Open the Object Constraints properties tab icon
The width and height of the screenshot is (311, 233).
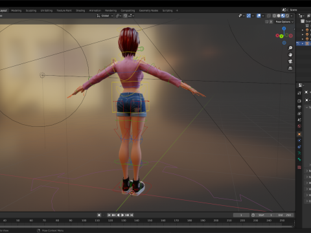point(299,147)
